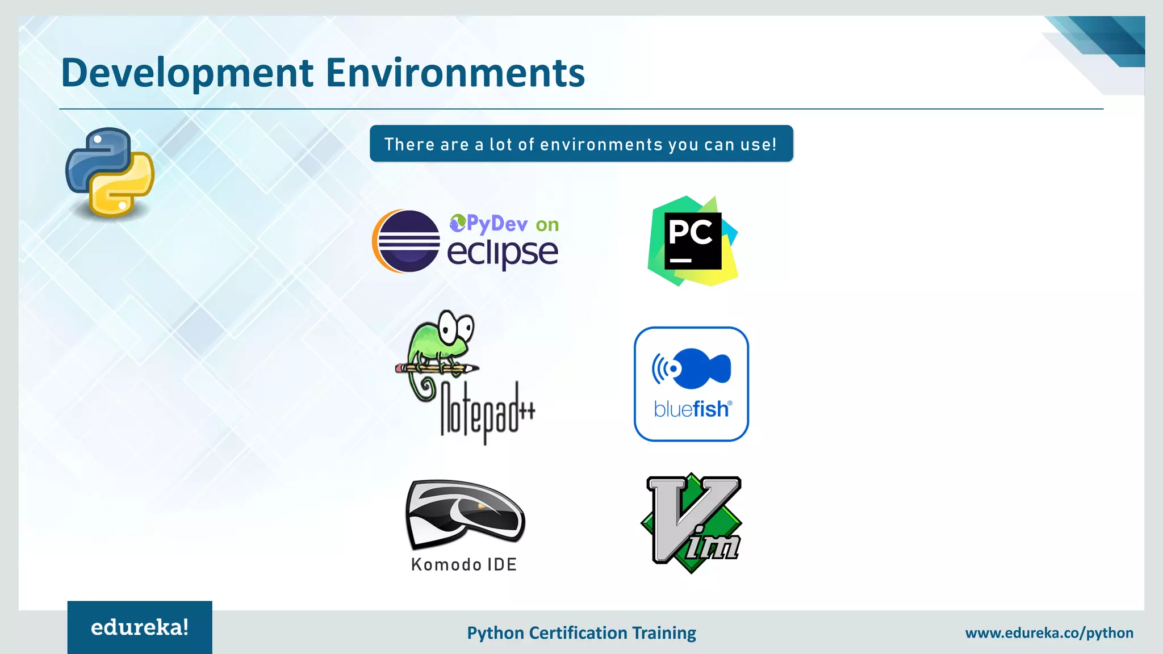
Task: Open the www.edureka.co/python link
Action: click(x=1049, y=633)
